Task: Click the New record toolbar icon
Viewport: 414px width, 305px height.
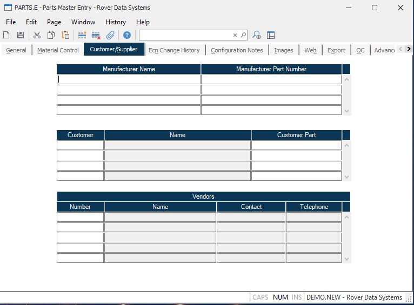Action: pyautogui.click(x=6, y=35)
